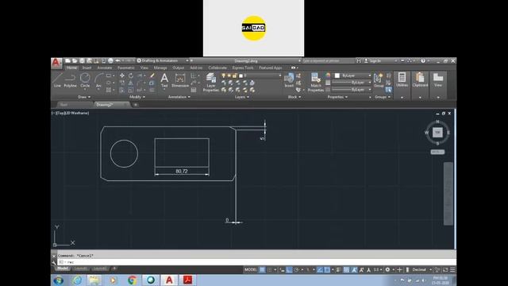Click the ViewCube top face

[x=437, y=133]
